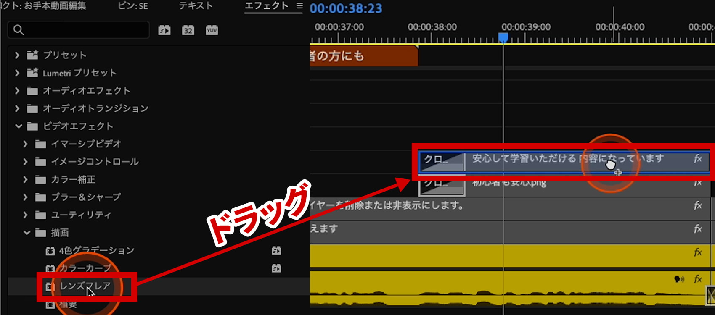
Task: Open the エフェクト panel menu icon
Action: [299, 6]
